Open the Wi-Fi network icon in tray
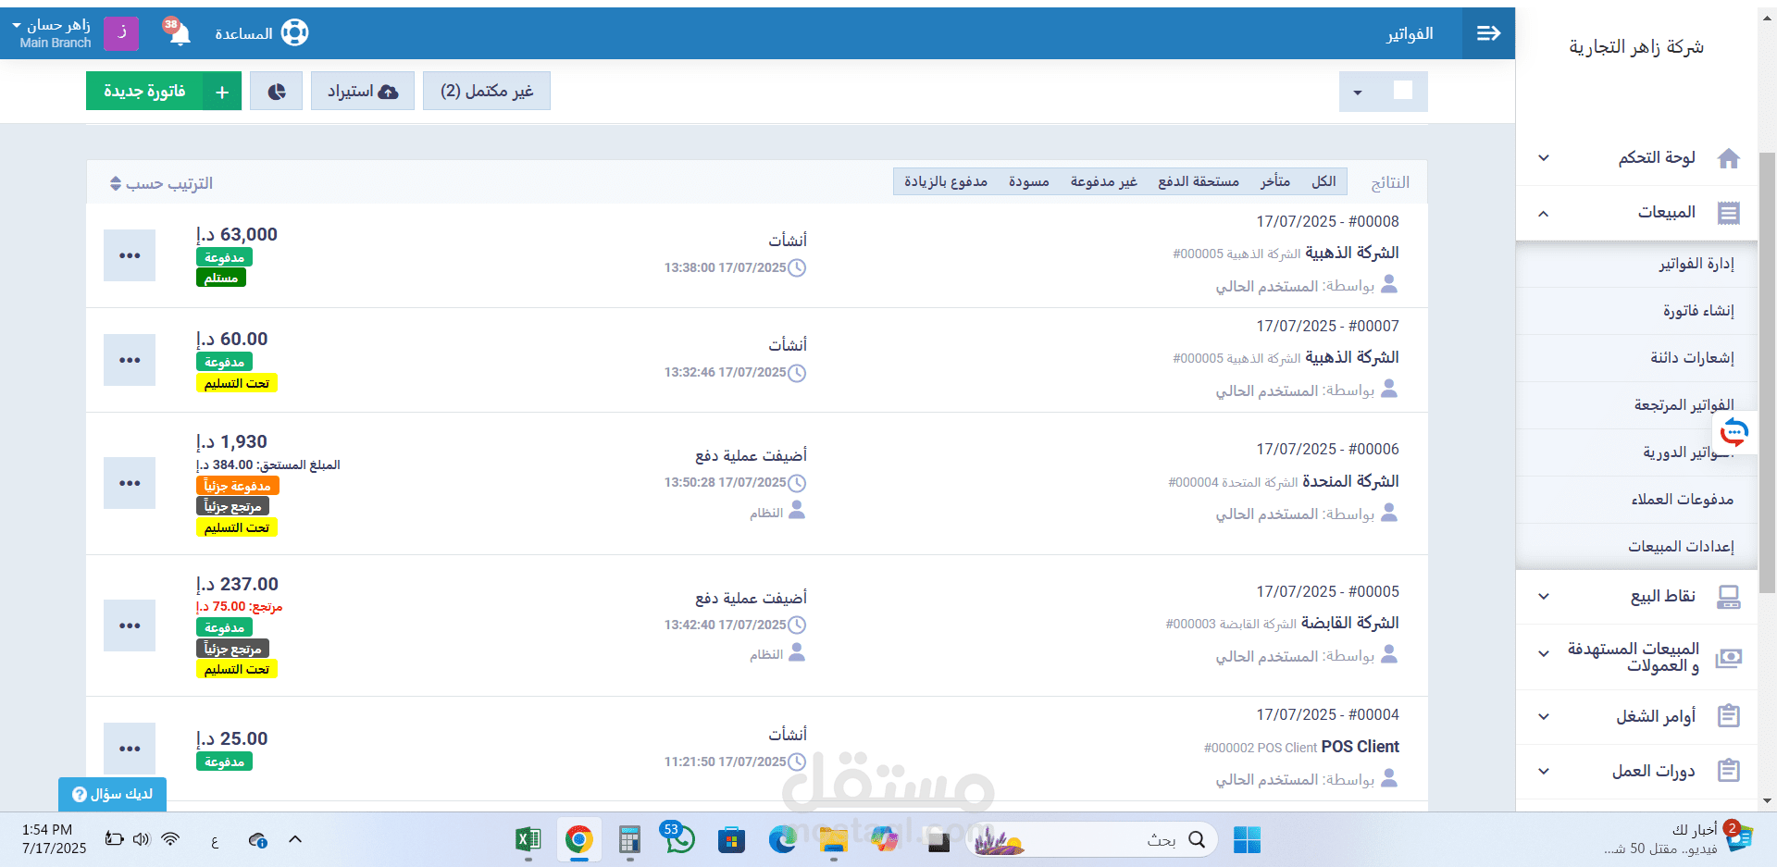The image size is (1777, 867). click(x=170, y=839)
